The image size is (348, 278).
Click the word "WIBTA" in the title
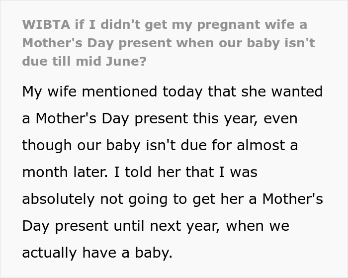(46, 24)
